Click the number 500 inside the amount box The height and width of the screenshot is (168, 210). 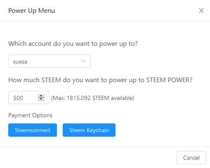[x=18, y=98]
